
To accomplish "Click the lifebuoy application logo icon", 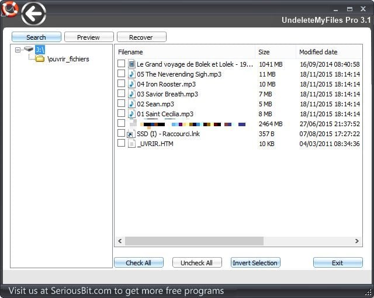I will [9, 9].
